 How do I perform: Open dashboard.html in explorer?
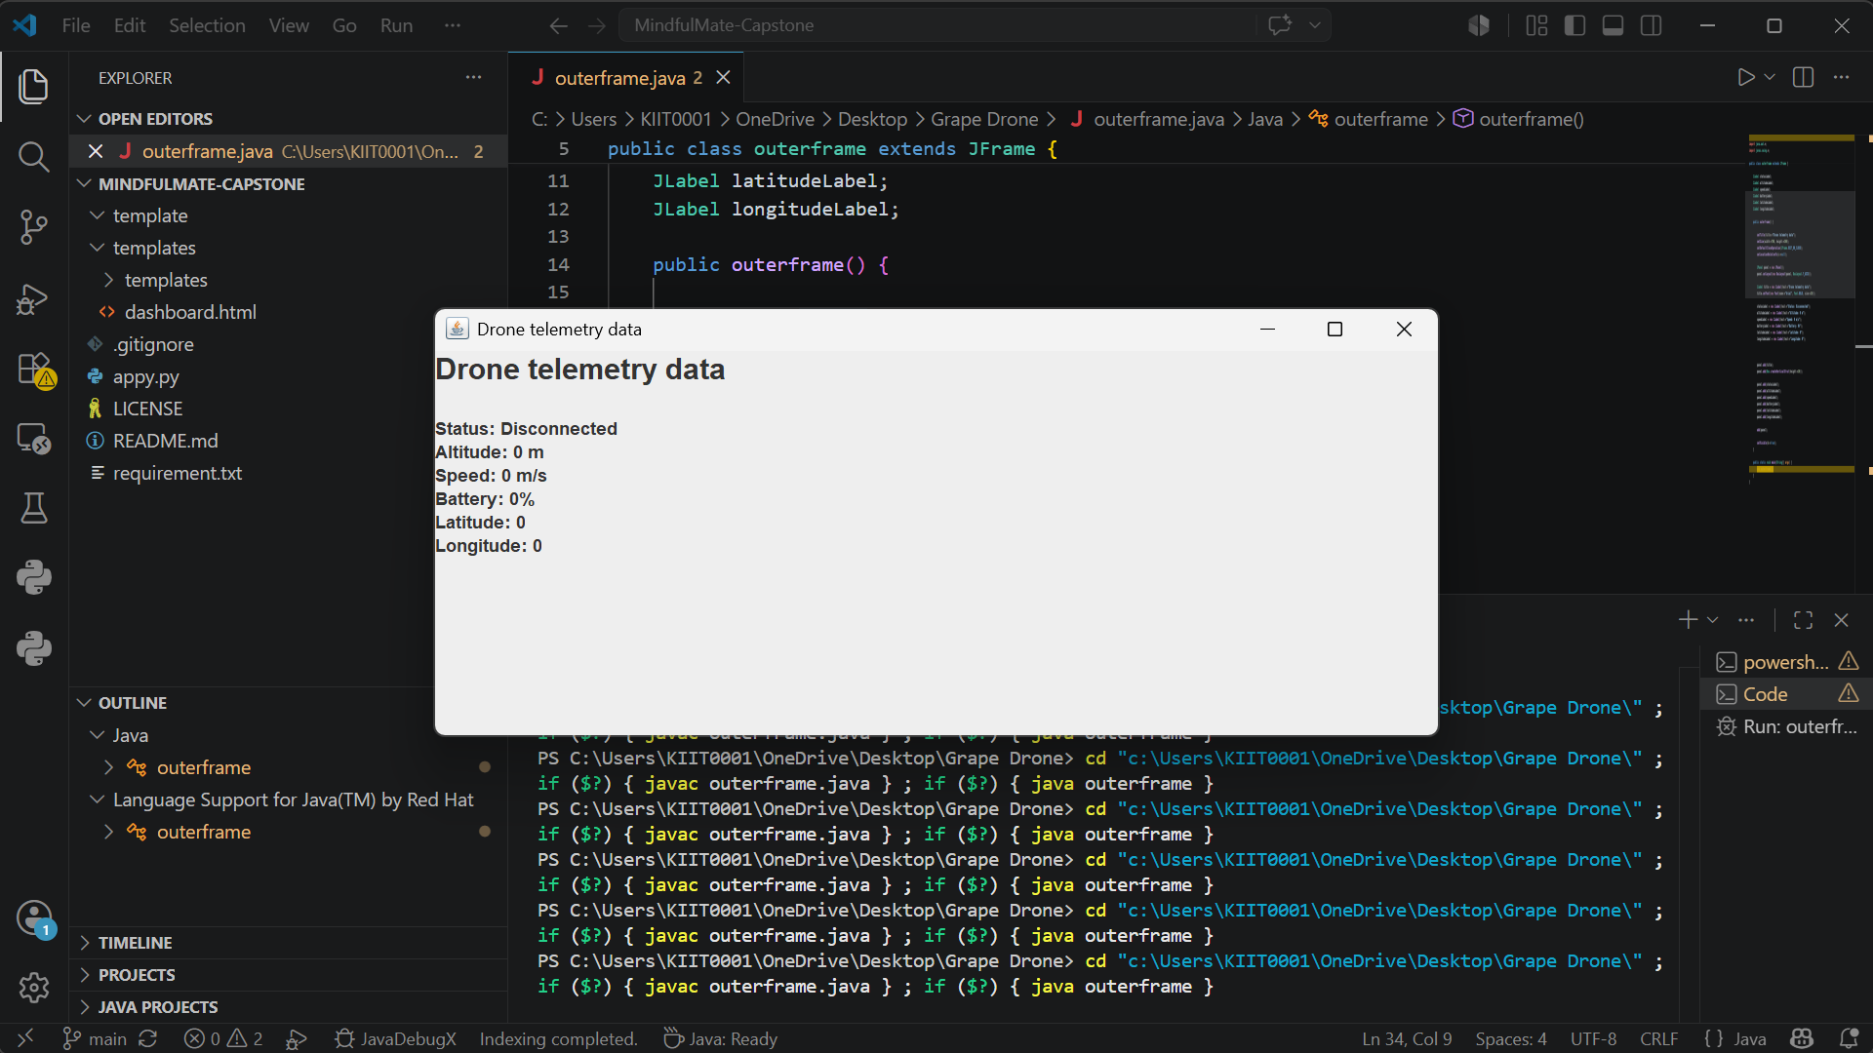190,312
